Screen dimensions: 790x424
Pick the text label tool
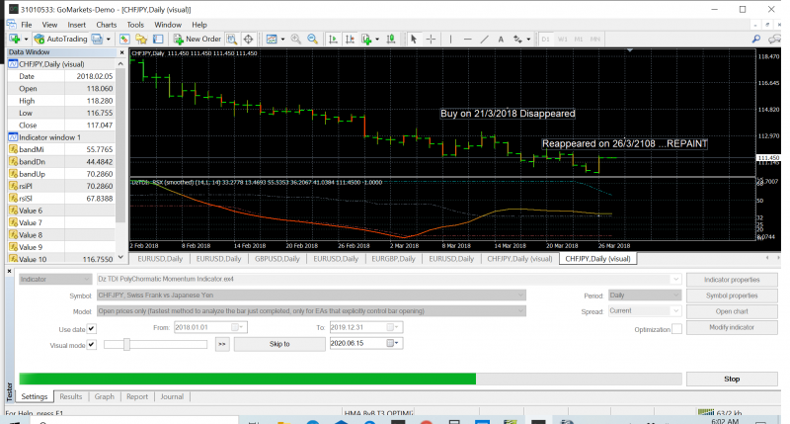[x=500, y=39]
